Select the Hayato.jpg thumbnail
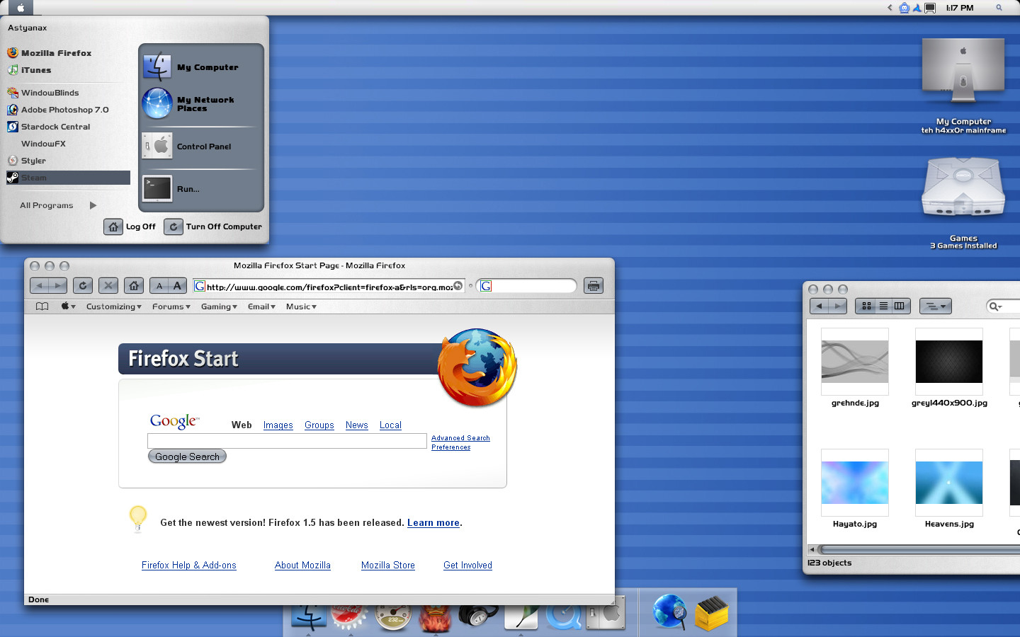Viewport: 1020px width, 637px height. (x=855, y=483)
